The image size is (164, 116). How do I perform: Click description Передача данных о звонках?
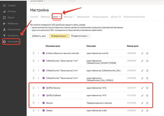pos(99,103)
